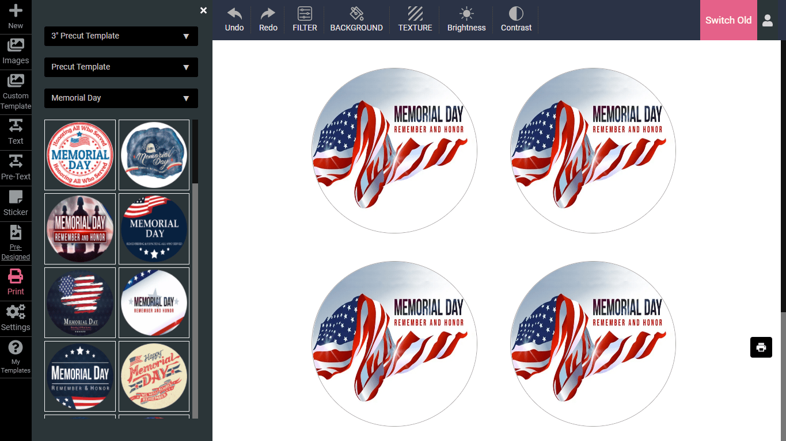Undo the last action

pos(234,20)
